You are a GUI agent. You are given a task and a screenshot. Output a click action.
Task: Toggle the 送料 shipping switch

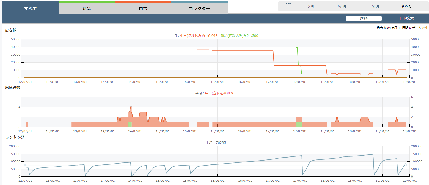pos(363,18)
